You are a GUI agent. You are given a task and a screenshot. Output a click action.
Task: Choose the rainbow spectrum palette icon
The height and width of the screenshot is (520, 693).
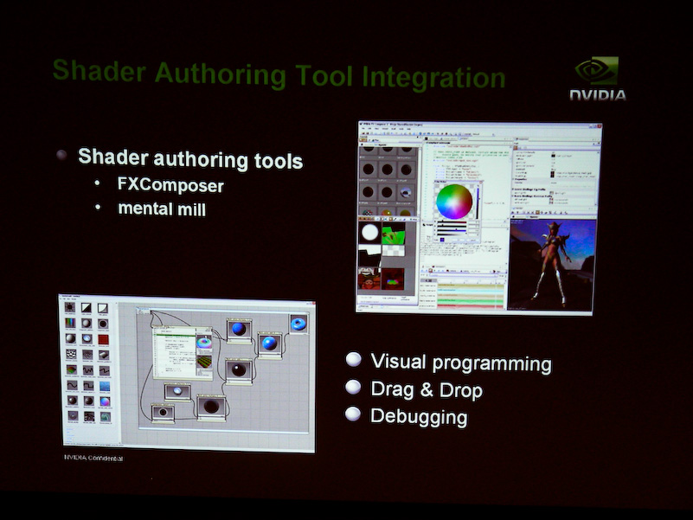(x=70, y=324)
